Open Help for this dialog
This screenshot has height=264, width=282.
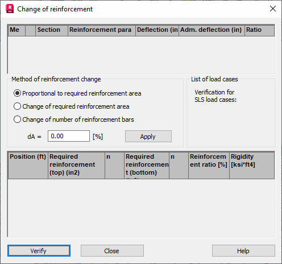click(243, 251)
